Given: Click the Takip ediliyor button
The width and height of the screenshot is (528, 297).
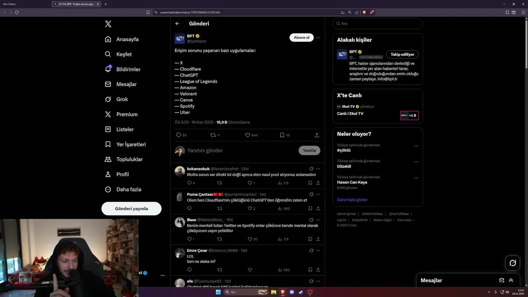Looking at the screenshot, I should [403, 54].
